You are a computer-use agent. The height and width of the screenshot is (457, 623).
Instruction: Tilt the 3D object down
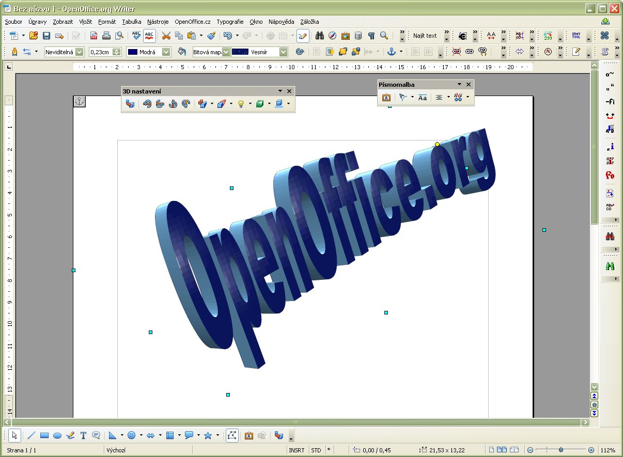tap(147, 104)
